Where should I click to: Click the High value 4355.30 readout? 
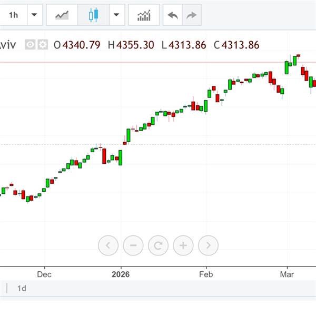tap(131, 45)
